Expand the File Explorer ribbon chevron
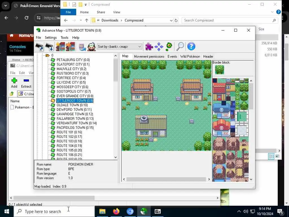 pos(272,12)
